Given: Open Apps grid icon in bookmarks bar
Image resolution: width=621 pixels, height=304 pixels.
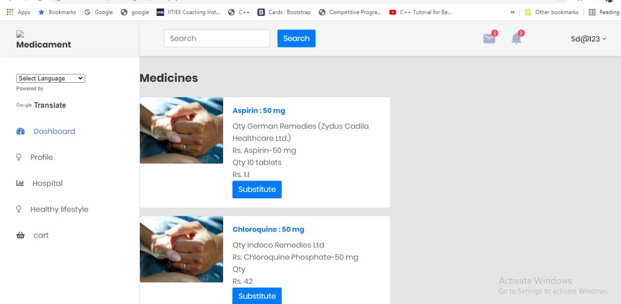Looking at the screenshot, I should point(10,12).
